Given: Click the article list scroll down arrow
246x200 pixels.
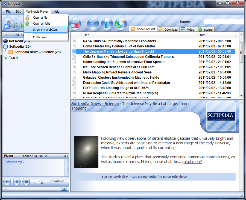Looking at the screenshot, I should [241, 96].
